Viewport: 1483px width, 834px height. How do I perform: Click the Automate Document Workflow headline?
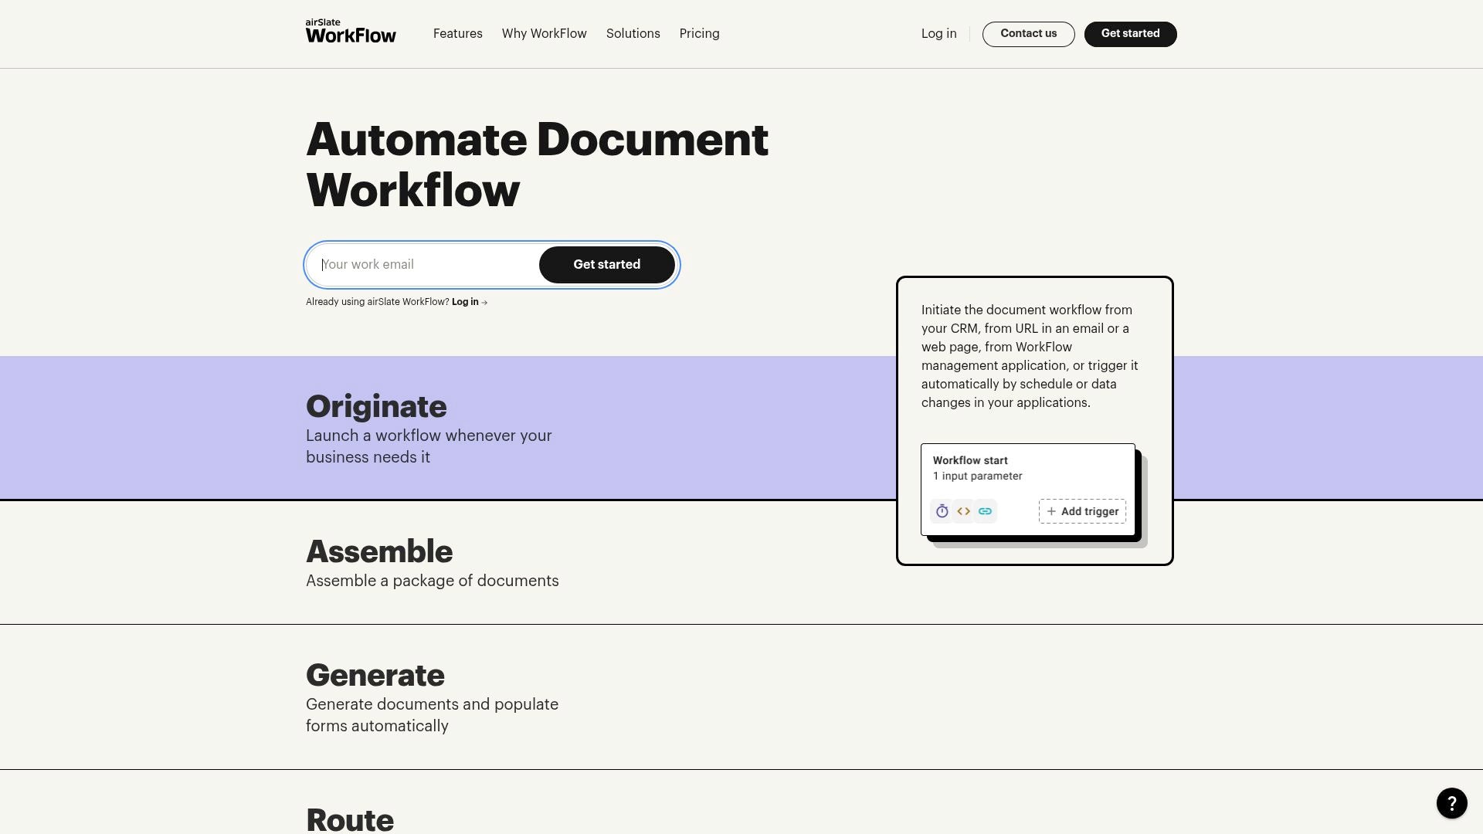point(537,164)
